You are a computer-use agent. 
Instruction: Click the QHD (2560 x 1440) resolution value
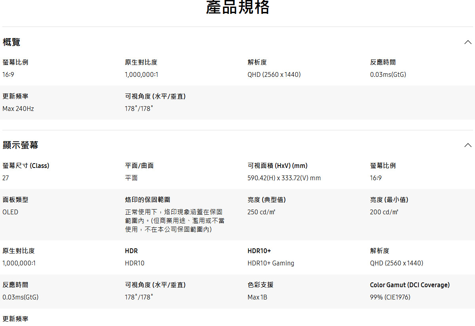274,74
